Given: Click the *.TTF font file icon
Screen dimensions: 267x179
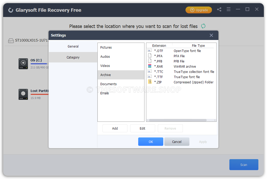Looking at the screenshot, I should point(150,77).
